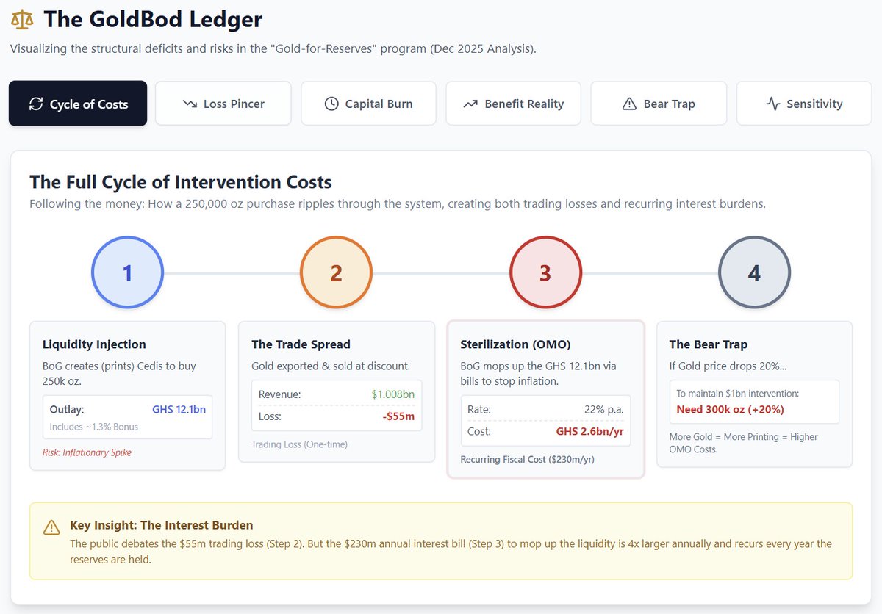Select the Benefit Reality tab

(514, 104)
